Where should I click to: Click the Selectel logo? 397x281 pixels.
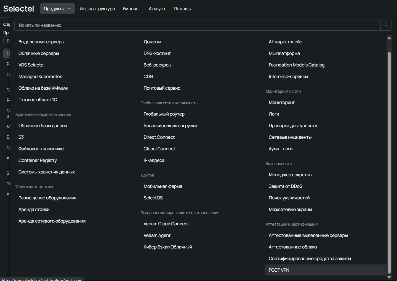tap(18, 9)
